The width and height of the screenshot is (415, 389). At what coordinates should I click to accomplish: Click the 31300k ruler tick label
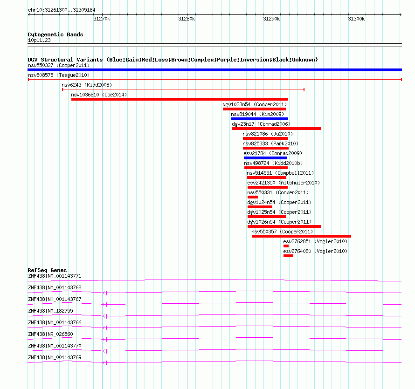(356, 19)
